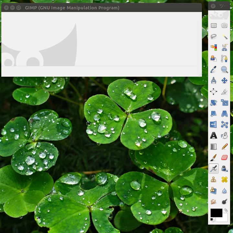Viewport: 233px width, 233px height.
Task: Activate the Fuzzy Select magic wand
Action: 224,37
